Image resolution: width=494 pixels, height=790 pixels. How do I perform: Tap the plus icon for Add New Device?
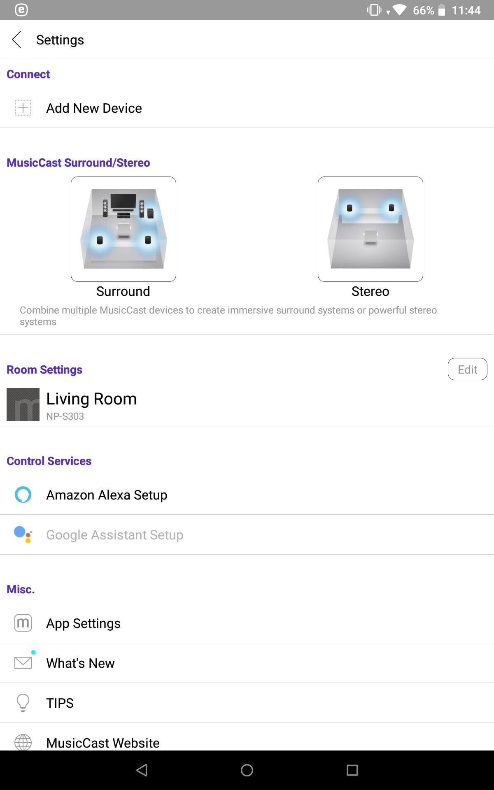pos(23,108)
